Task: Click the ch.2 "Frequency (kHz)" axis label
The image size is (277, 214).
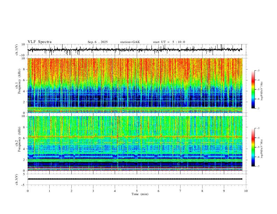Action: (19, 139)
